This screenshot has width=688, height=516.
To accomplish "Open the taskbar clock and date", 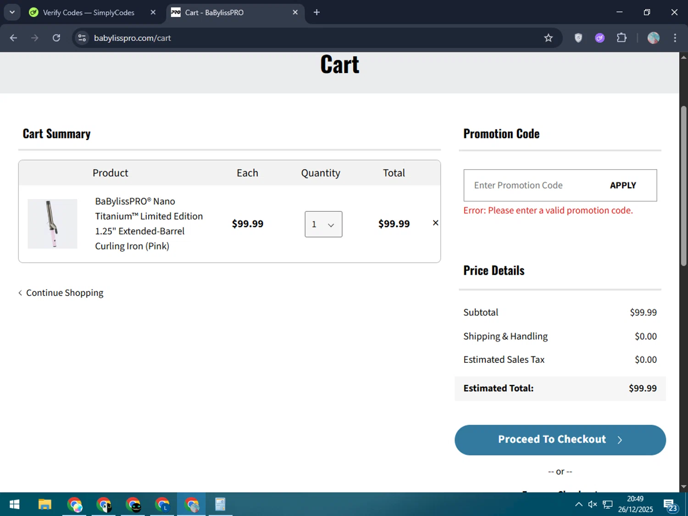I will click(635, 504).
